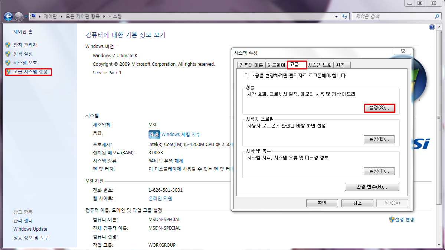Click the 1-626-581-3001 phone number
The image size is (445, 250).
(x=166, y=190)
